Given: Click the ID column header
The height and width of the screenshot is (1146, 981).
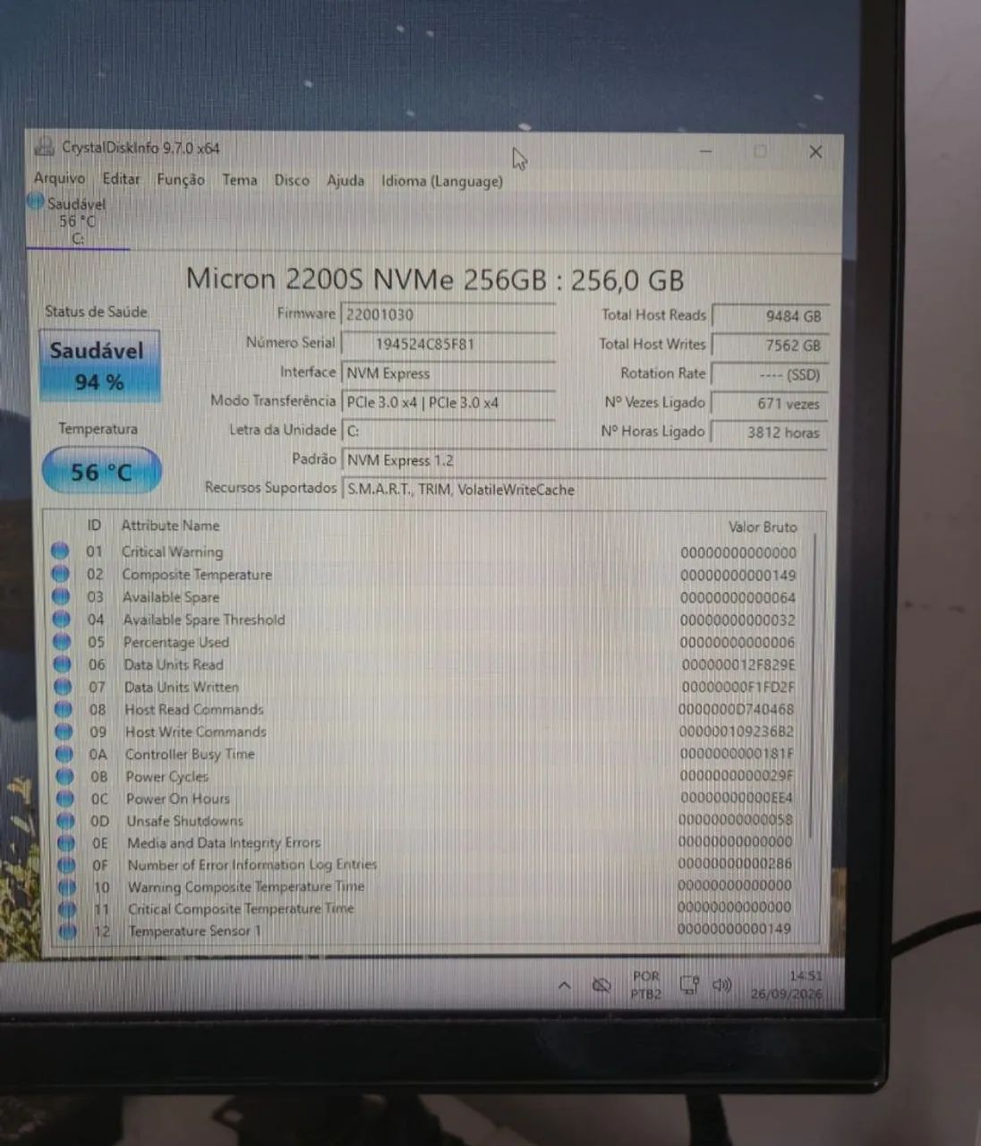Looking at the screenshot, I should coord(94,525).
